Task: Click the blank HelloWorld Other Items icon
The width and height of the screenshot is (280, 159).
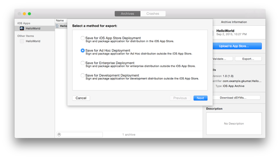Action: (x=22, y=41)
